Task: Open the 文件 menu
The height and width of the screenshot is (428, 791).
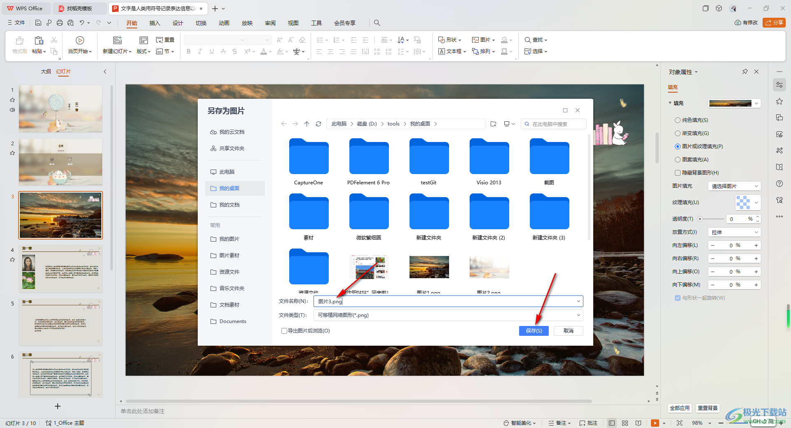Action: click(16, 23)
